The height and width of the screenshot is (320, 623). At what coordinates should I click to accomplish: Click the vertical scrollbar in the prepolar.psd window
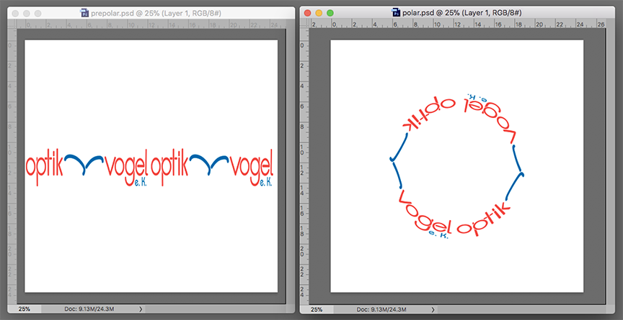point(289,166)
